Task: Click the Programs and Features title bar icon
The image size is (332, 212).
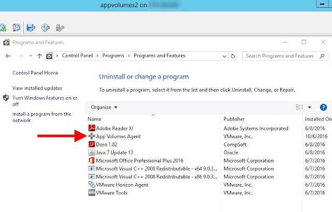Action: click(x=6, y=42)
